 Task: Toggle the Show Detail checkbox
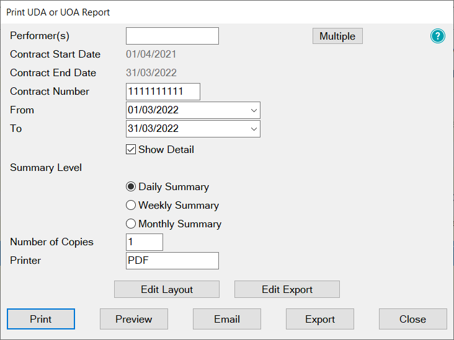point(131,149)
